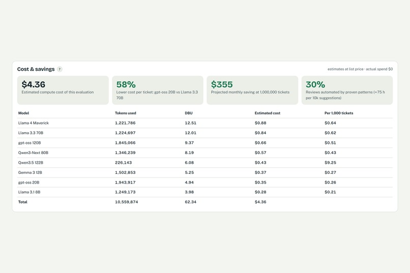Viewport: 410px width, 273px height.
Task: Select the Llama 4 Maverick model name
Action: [x=34, y=123]
